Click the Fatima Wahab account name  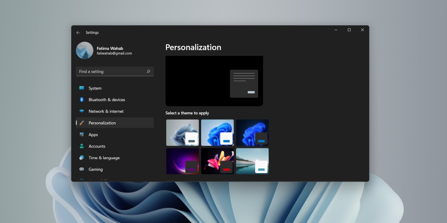110,48
